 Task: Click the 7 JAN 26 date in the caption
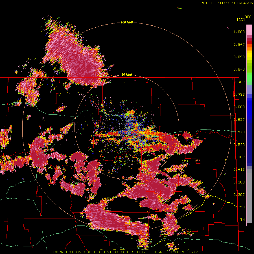tap(175, 252)
